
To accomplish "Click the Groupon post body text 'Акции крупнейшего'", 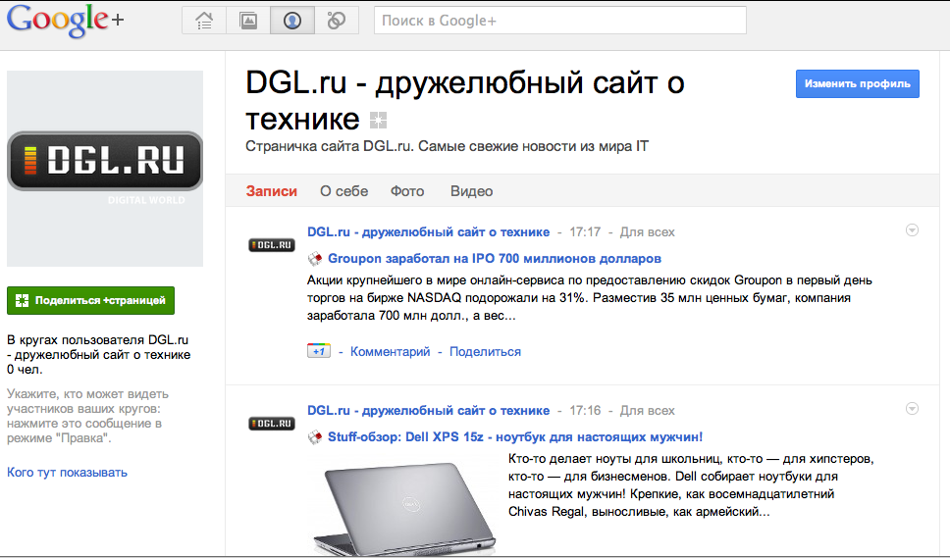I will click(x=590, y=298).
